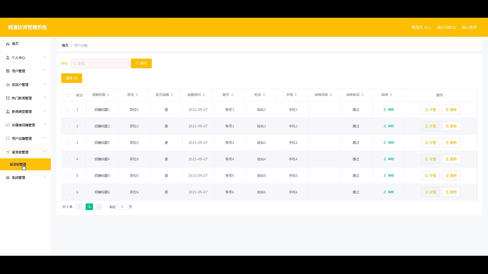This screenshot has width=488, height=274.
Task: Check the checkbox for row 6
Action: (x=67, y=192)
